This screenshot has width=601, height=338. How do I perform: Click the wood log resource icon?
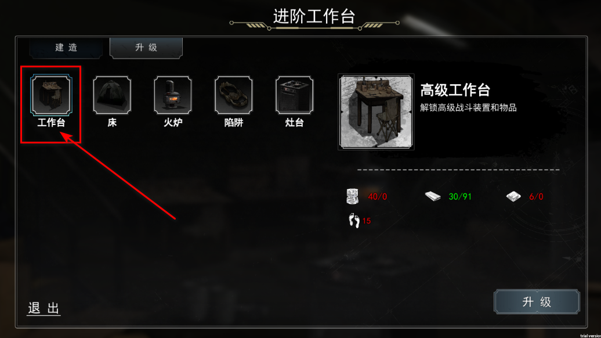tap(353, 196)
